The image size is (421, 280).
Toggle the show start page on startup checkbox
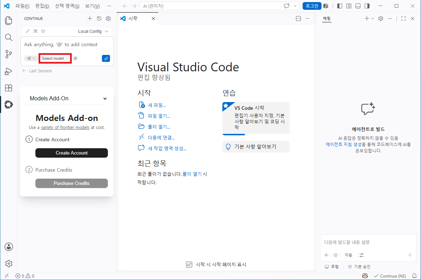coord(189,265)
